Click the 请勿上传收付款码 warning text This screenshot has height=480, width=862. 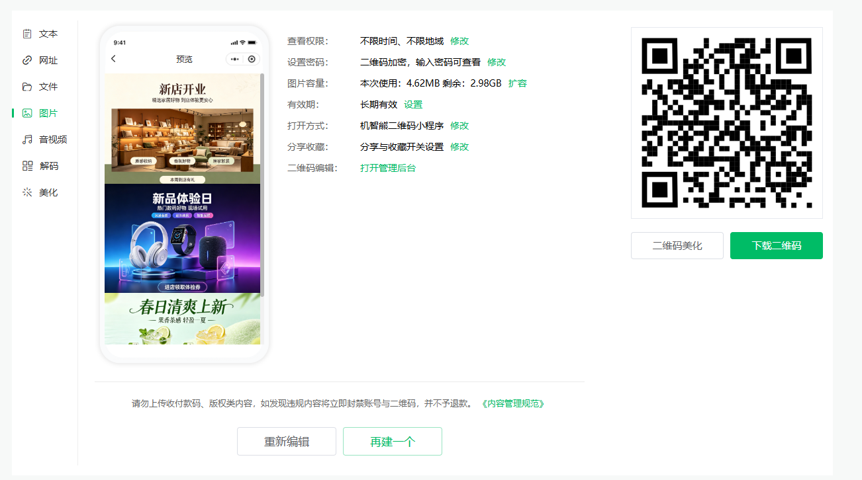303,403
